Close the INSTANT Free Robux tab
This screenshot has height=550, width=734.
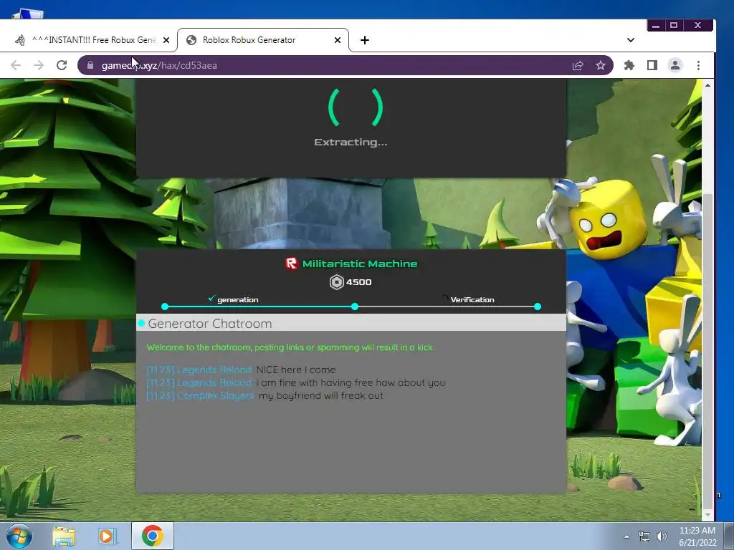[166, 40]
